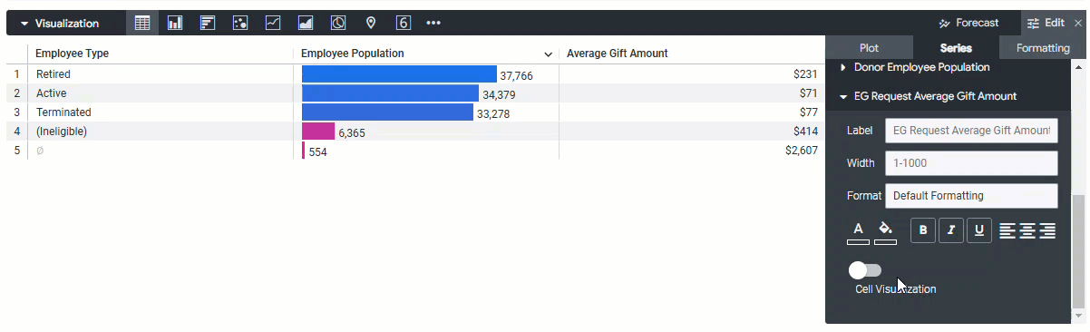Click the Forecast button

[969, 23]
